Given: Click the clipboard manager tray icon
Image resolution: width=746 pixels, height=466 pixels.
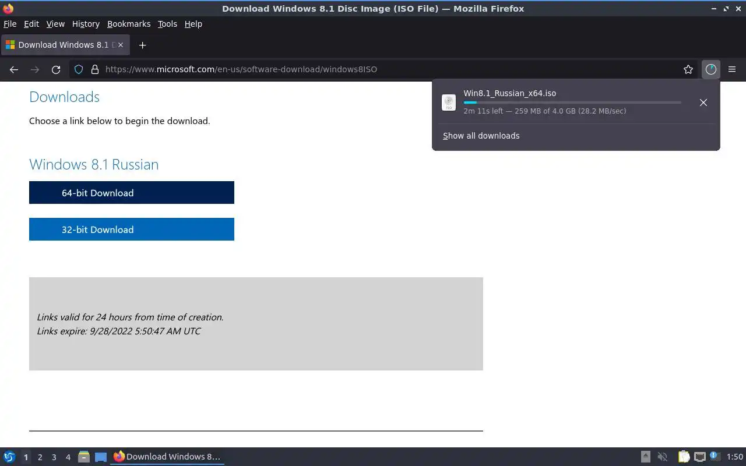Looking at the screenshot, I should (684, 457).
